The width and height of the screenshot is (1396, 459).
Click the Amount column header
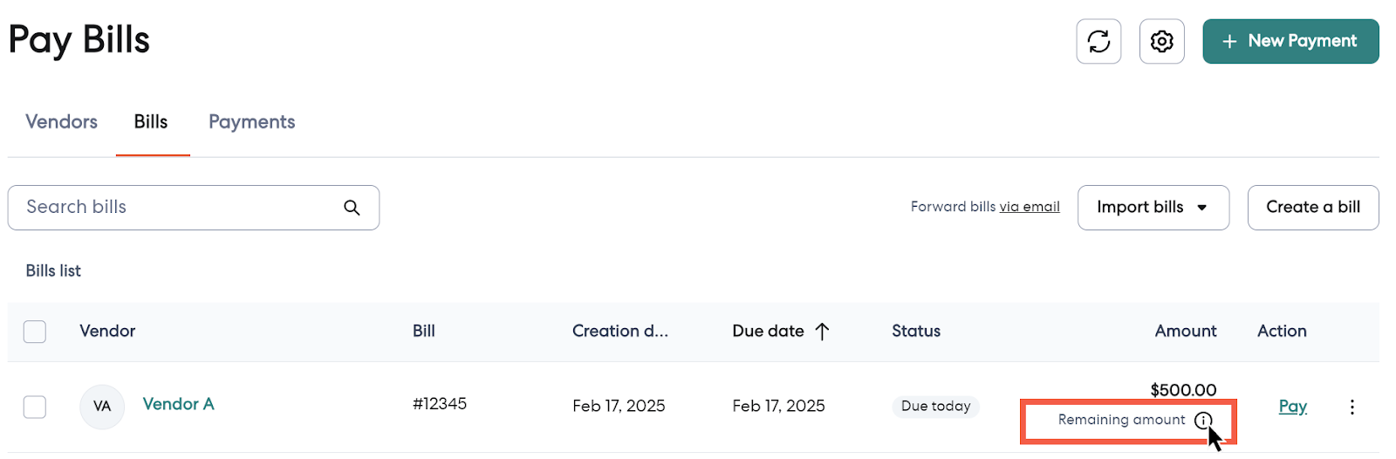[1185, 331]
